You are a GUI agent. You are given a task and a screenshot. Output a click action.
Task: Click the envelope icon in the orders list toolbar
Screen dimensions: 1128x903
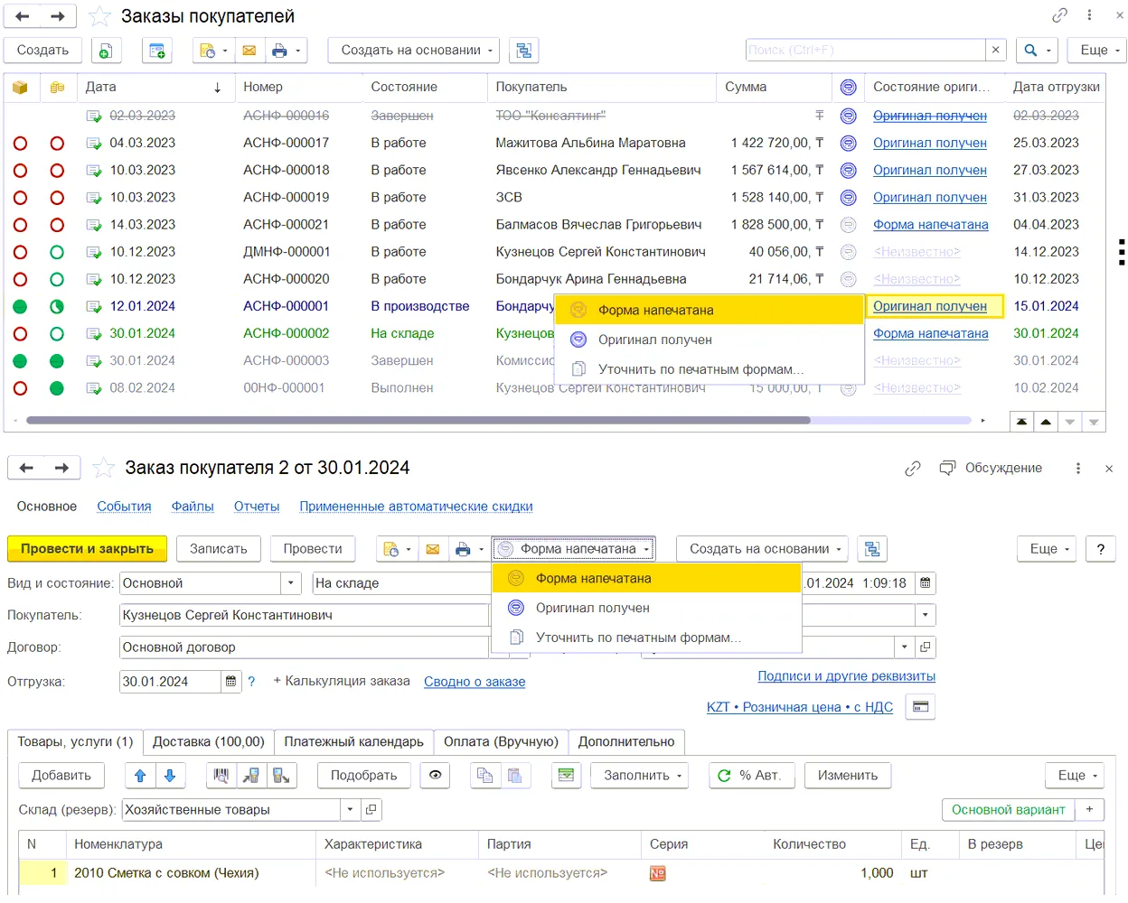(x=249, y=51)
